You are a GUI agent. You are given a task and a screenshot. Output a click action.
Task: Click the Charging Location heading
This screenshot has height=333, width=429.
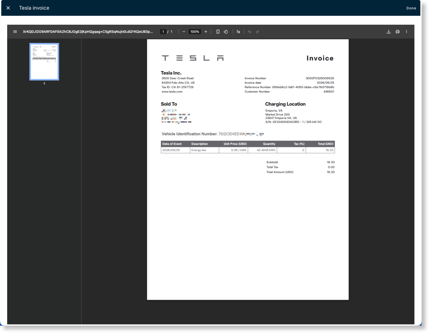[x=285, y=104]
